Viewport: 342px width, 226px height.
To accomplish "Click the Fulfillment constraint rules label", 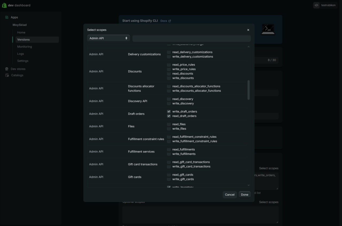I will (146, 139).
